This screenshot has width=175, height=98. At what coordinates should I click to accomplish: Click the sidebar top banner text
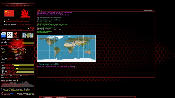tap(17, 5)
